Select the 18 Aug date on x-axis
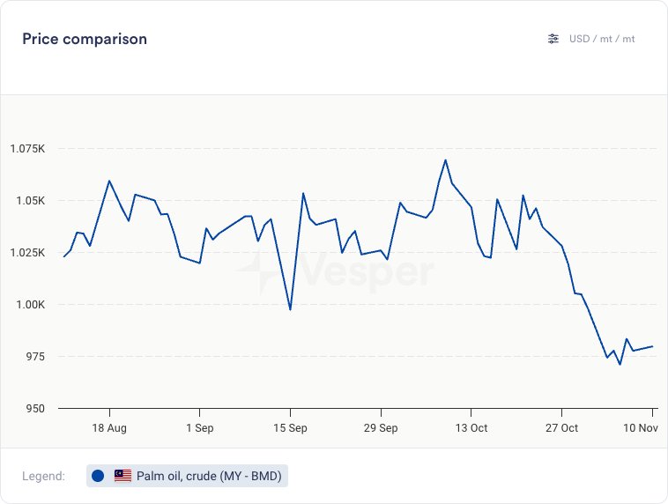Viewport: 668px width, 504px height. pyautogui.click(x=109, y=428)
